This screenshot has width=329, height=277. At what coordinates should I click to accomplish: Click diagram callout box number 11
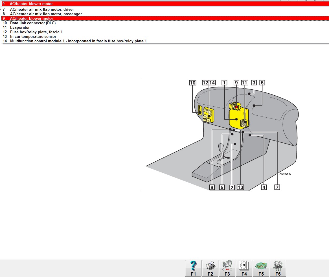coord(245,83)
